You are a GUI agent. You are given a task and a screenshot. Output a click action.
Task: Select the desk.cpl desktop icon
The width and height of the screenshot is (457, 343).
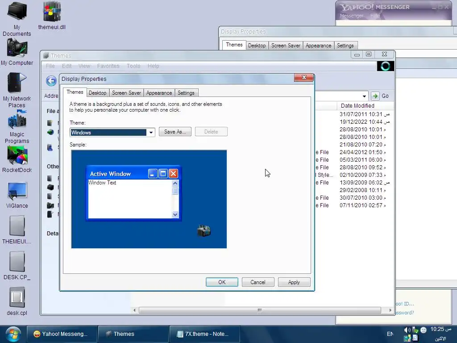tap(17, 301)
